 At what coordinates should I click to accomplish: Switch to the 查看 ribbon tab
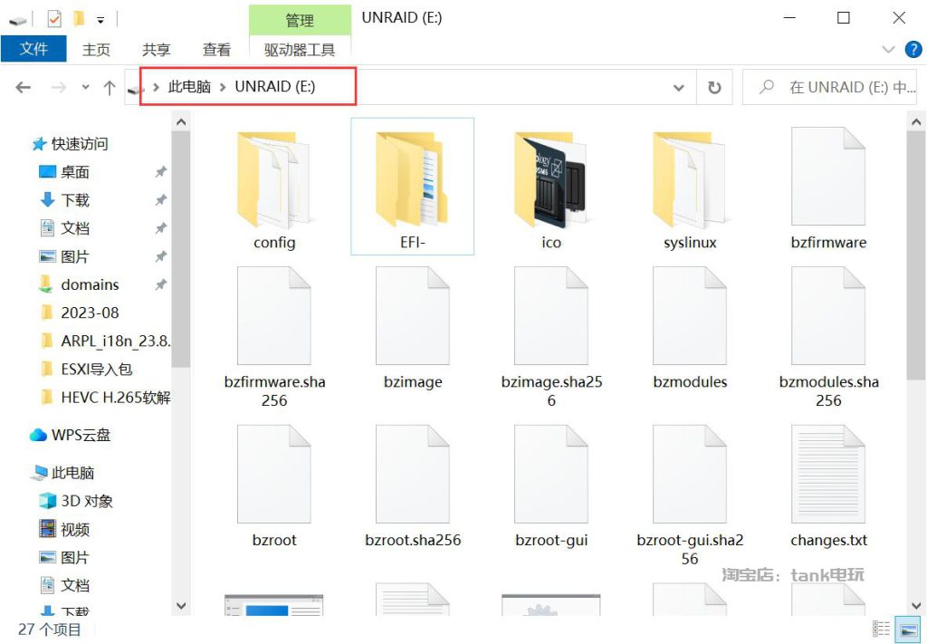tap(216, 50)
